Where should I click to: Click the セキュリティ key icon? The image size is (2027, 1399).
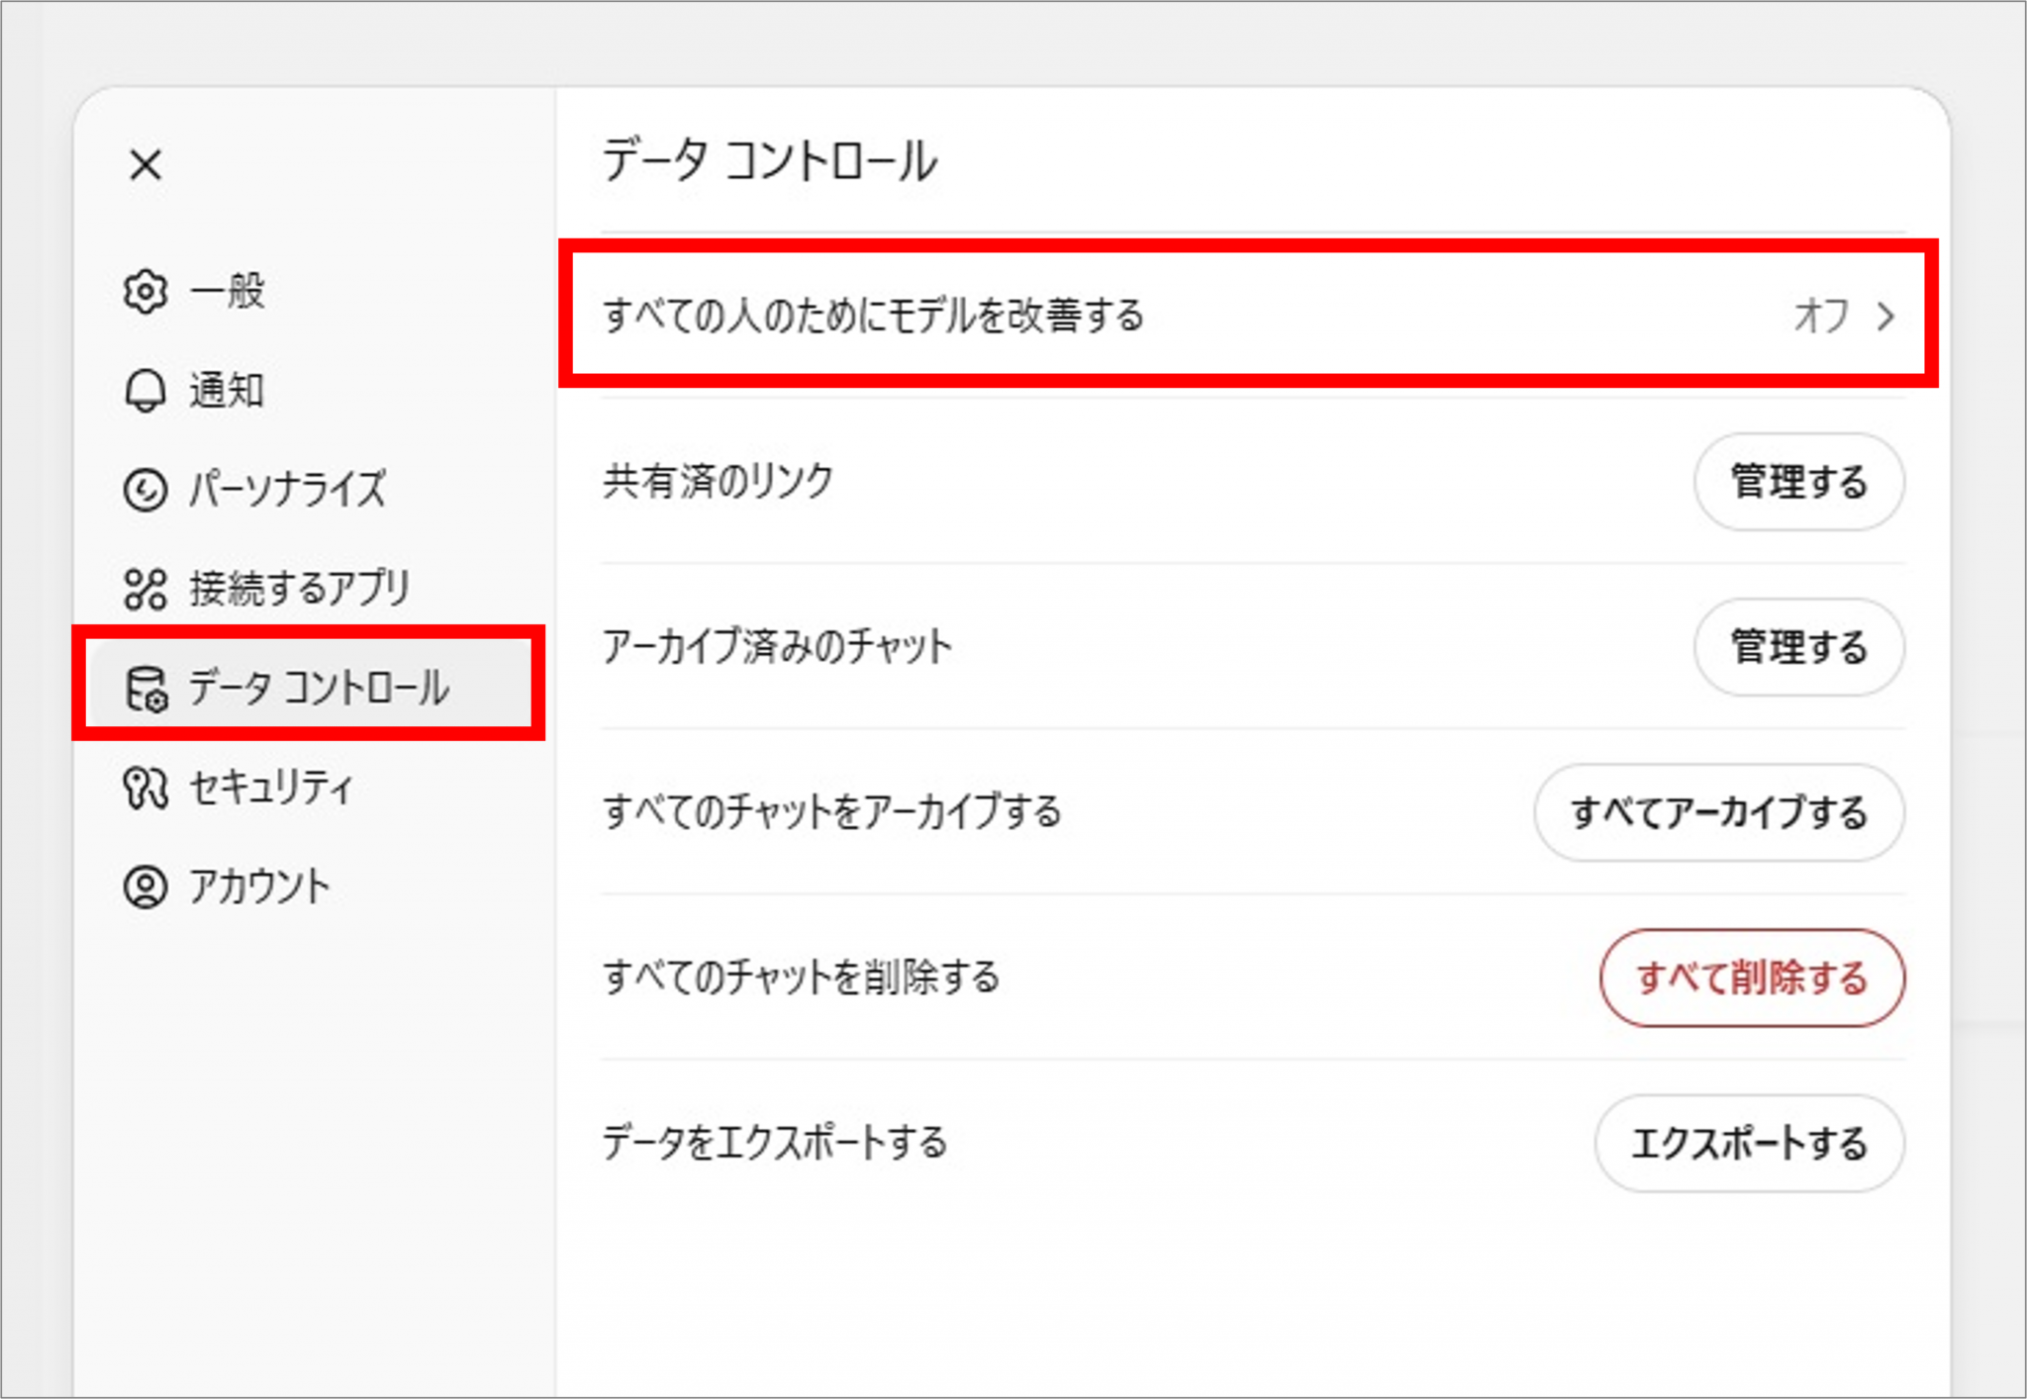click(145, 788)
